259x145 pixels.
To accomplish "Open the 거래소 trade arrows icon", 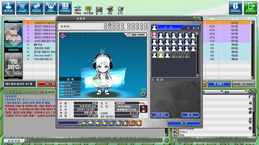I will coord(77,10).
